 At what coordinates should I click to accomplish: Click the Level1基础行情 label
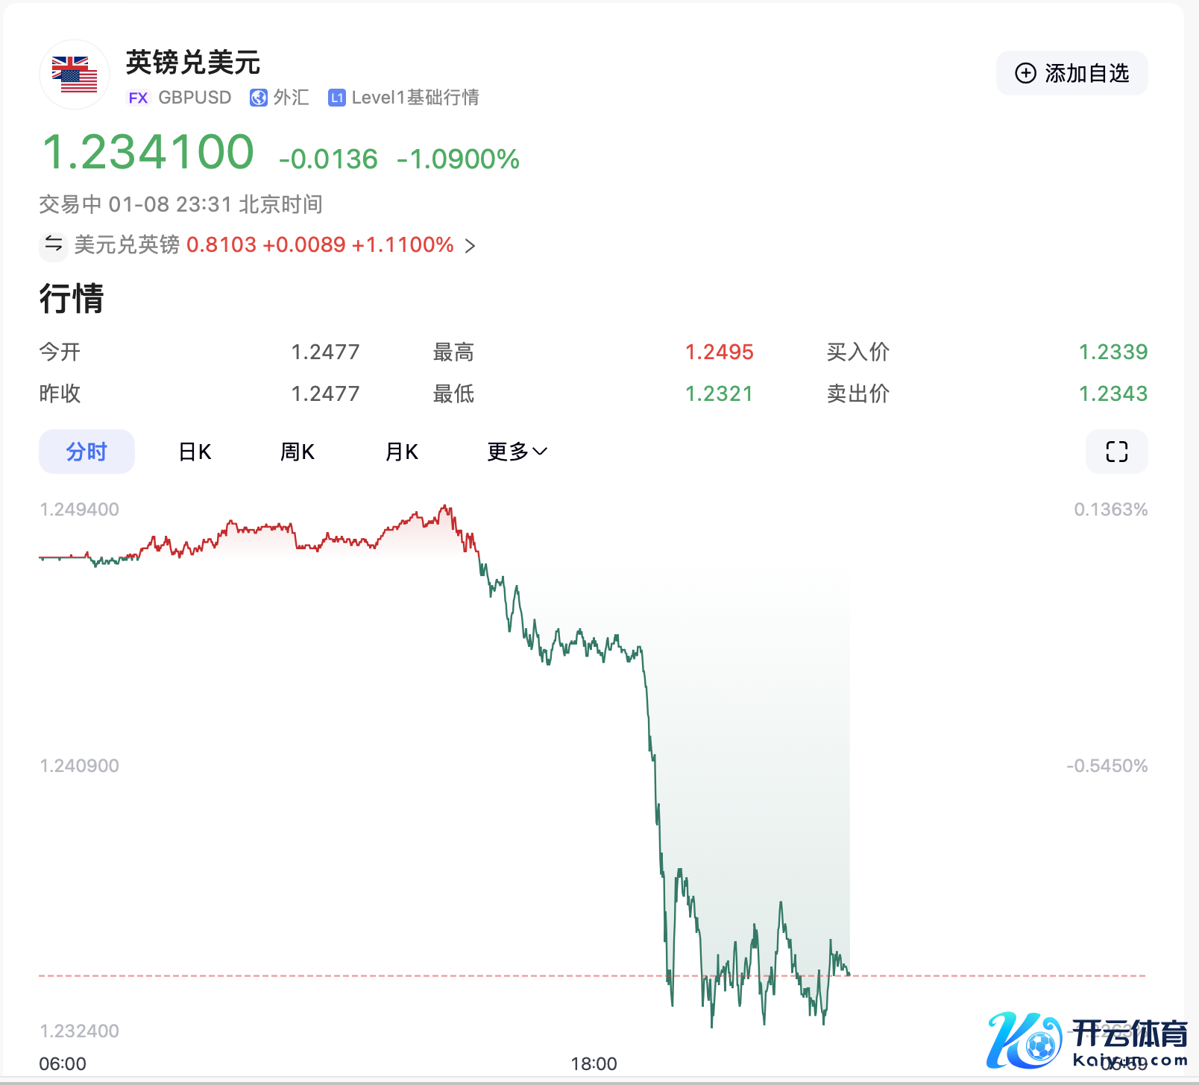click(415, 98)
